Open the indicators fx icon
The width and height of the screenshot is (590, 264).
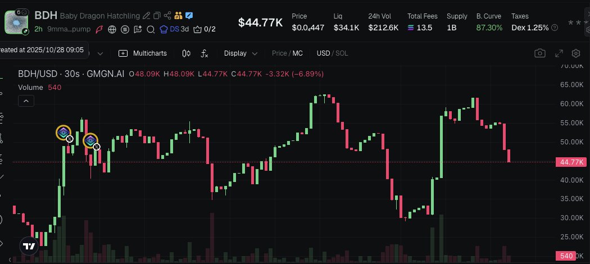(205, 53)
